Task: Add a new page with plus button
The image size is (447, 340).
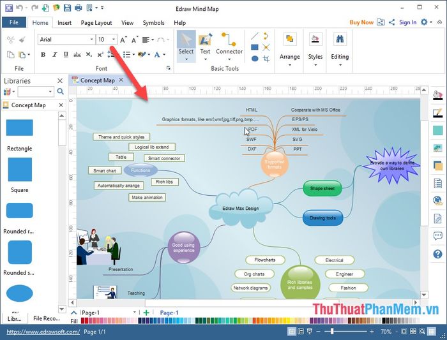Action: point(146,313)
